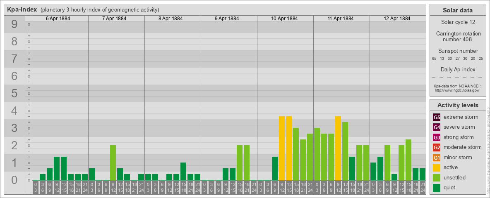Click the 'Solar cycle 12' text
490x198 pixels.
point(458,22)
